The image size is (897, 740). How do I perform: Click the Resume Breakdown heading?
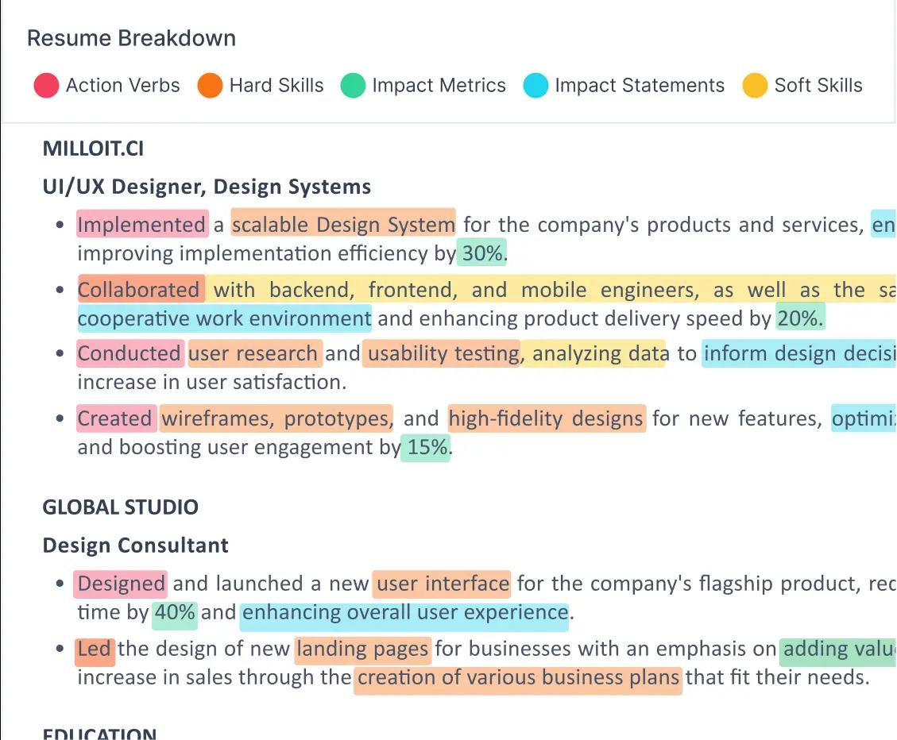[x=131, y=38]
